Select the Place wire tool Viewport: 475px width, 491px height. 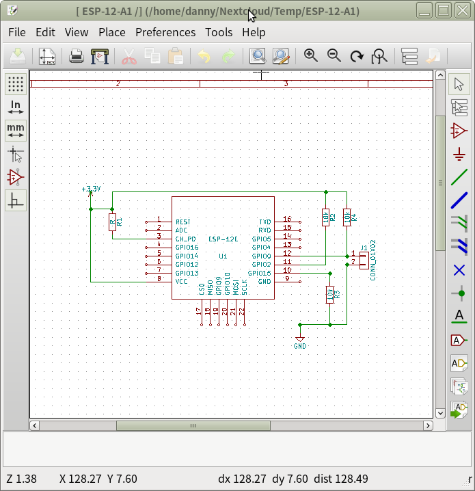459,177
